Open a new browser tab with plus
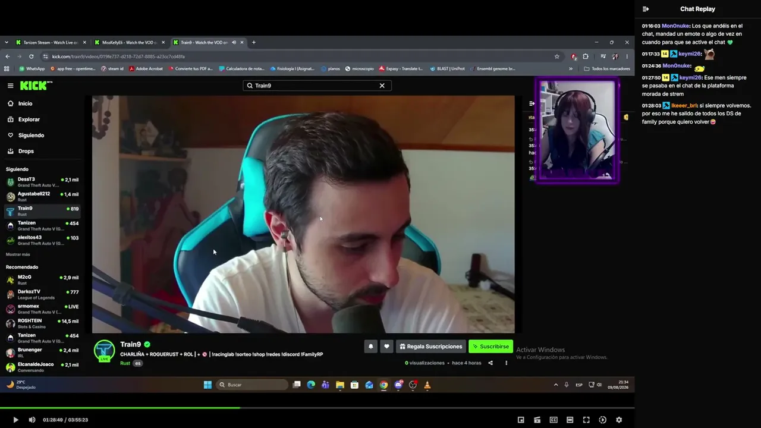The image size is (761, 428). coord(254,42)
